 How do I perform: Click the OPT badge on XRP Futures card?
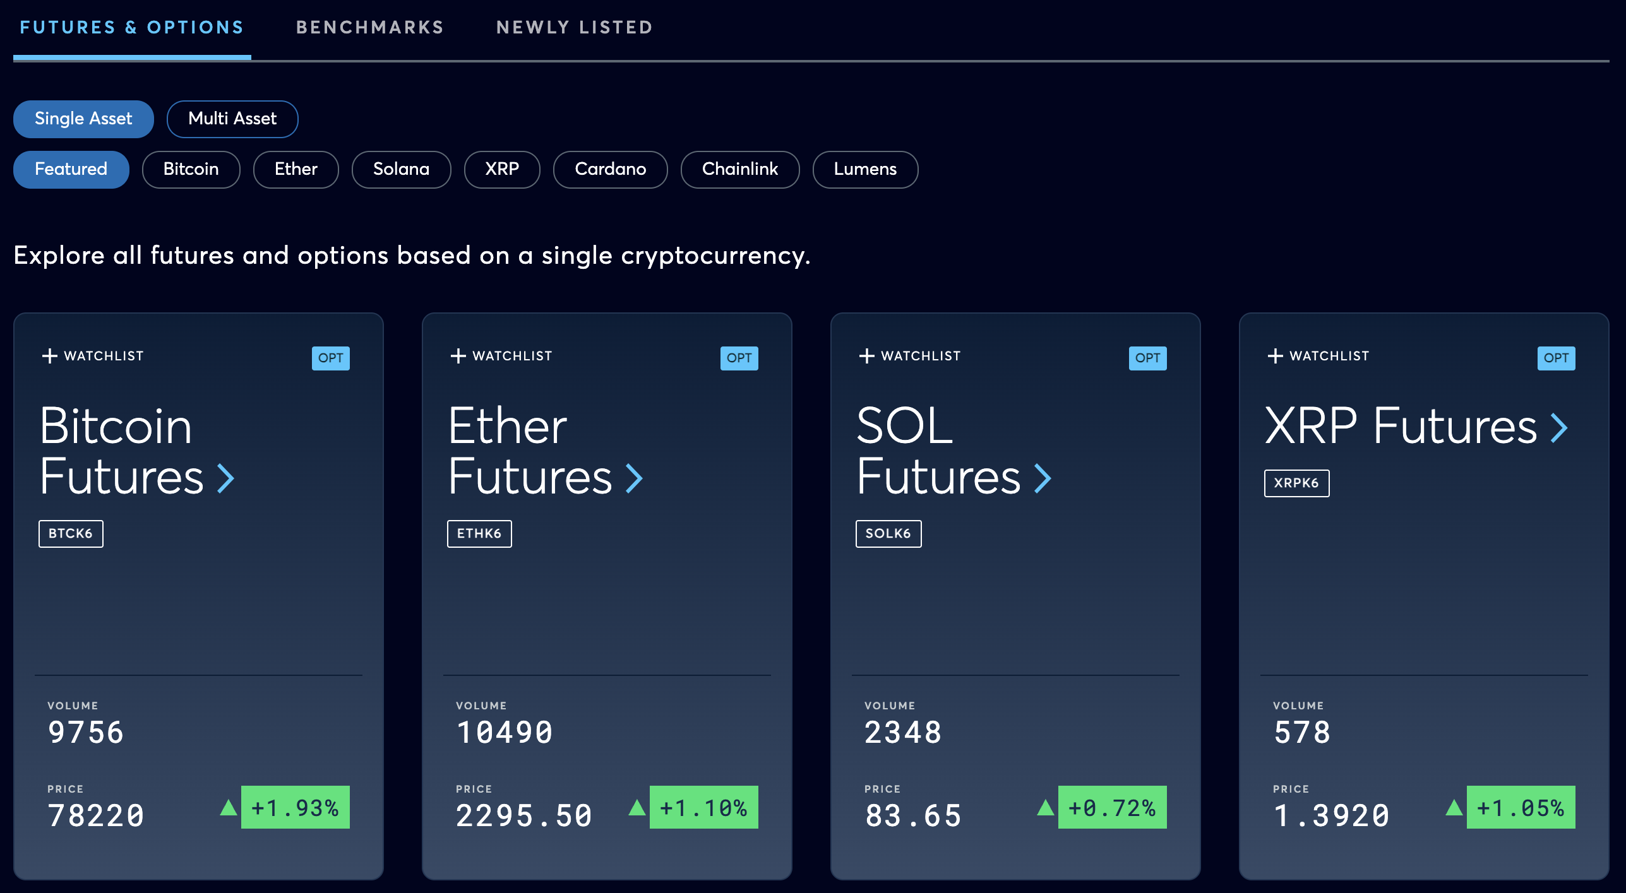[1557, 358]
